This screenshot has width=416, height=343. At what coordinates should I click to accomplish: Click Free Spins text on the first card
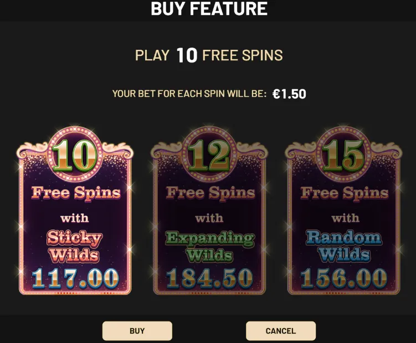76,193
